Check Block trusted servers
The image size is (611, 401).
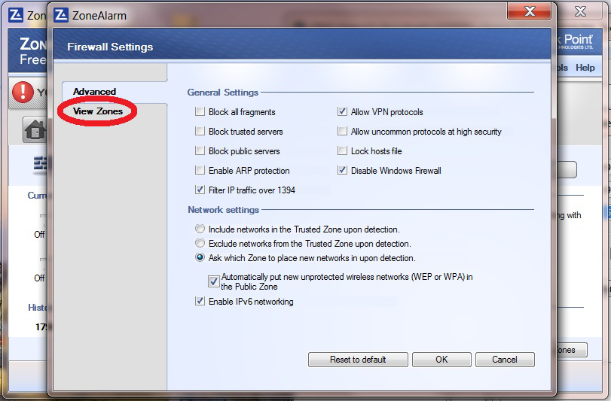pos(200,132)
